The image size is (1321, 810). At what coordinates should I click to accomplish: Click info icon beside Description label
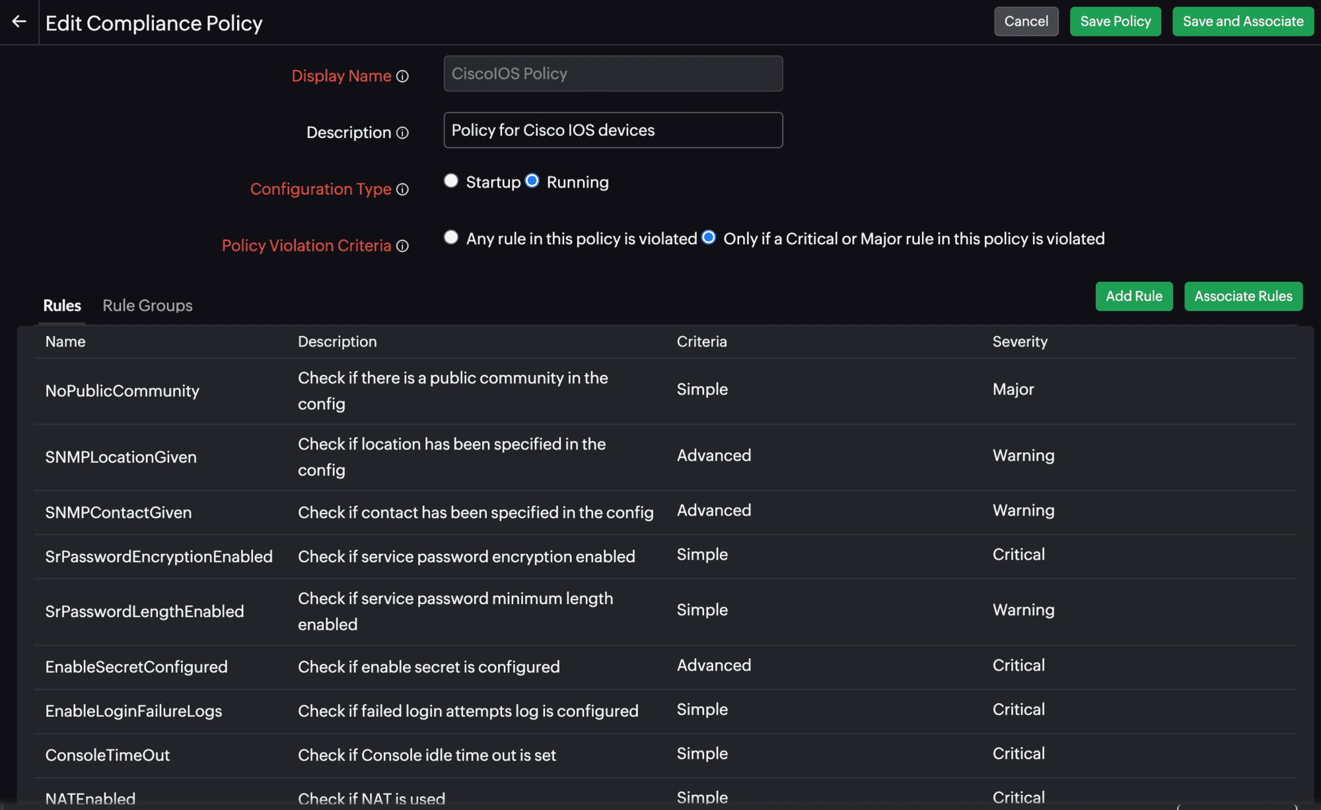click(402, 133)
